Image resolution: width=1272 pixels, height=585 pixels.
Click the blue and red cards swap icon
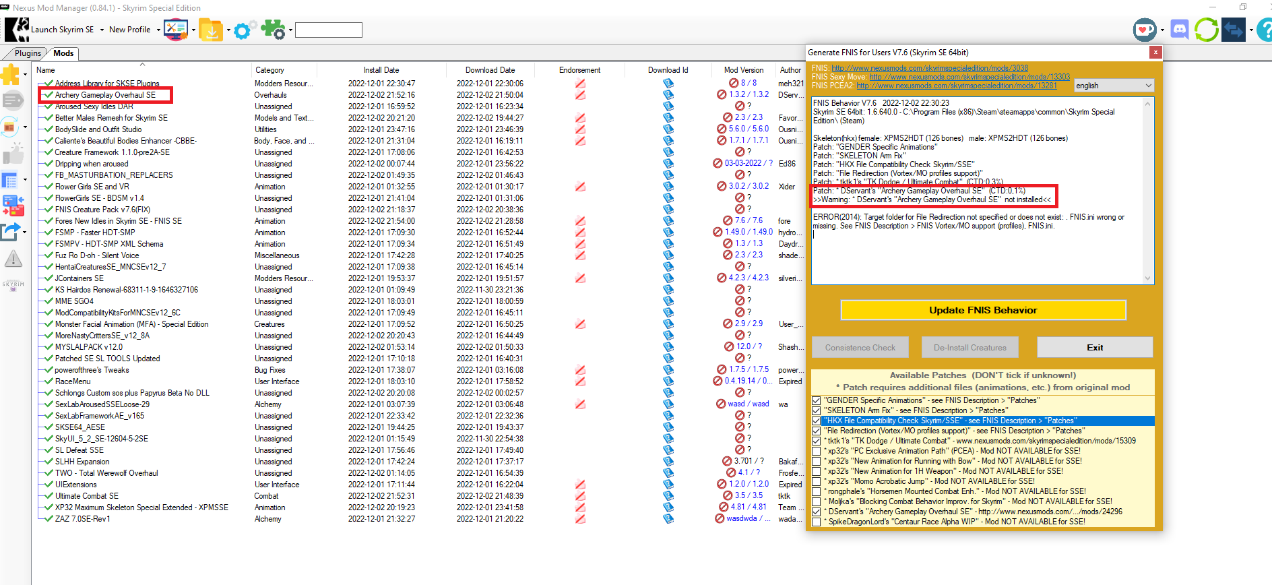(x=13, y=206)
